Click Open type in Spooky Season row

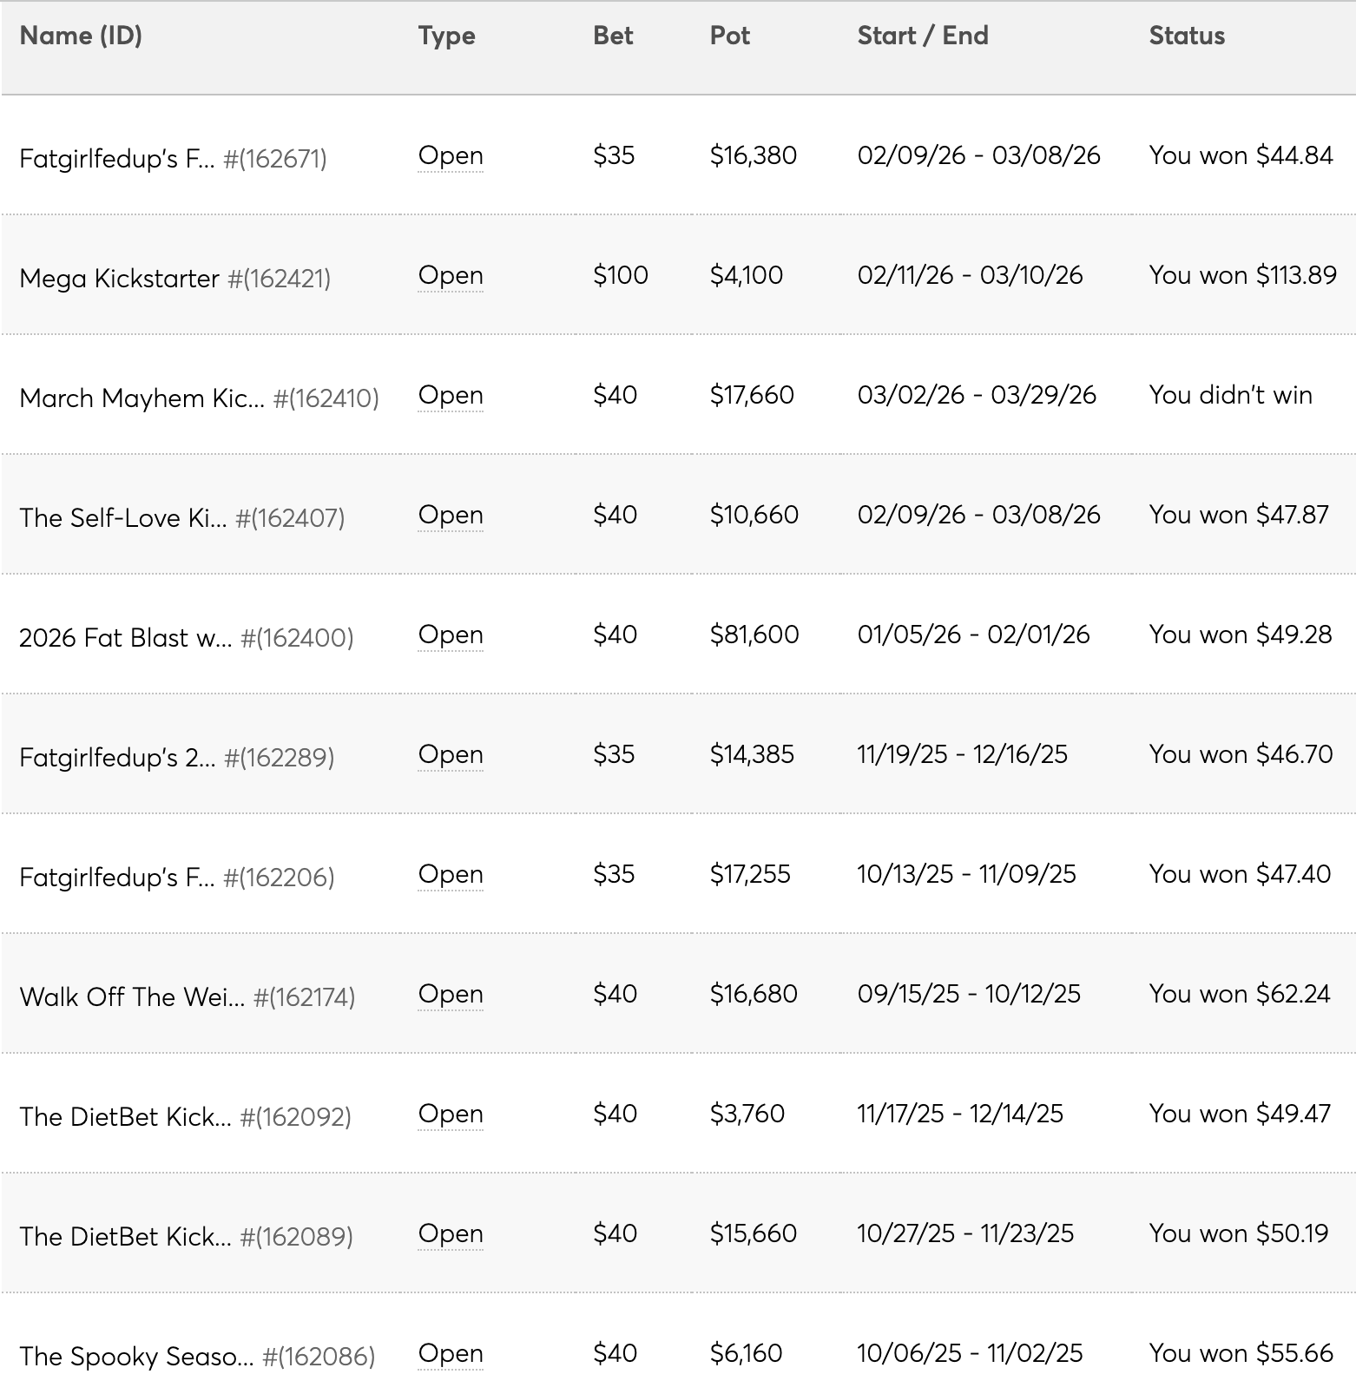(x=450, y=1354)
